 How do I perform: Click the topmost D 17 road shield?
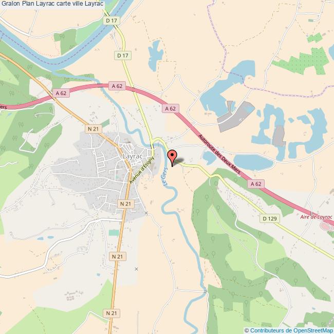click(x=112, y=21)
